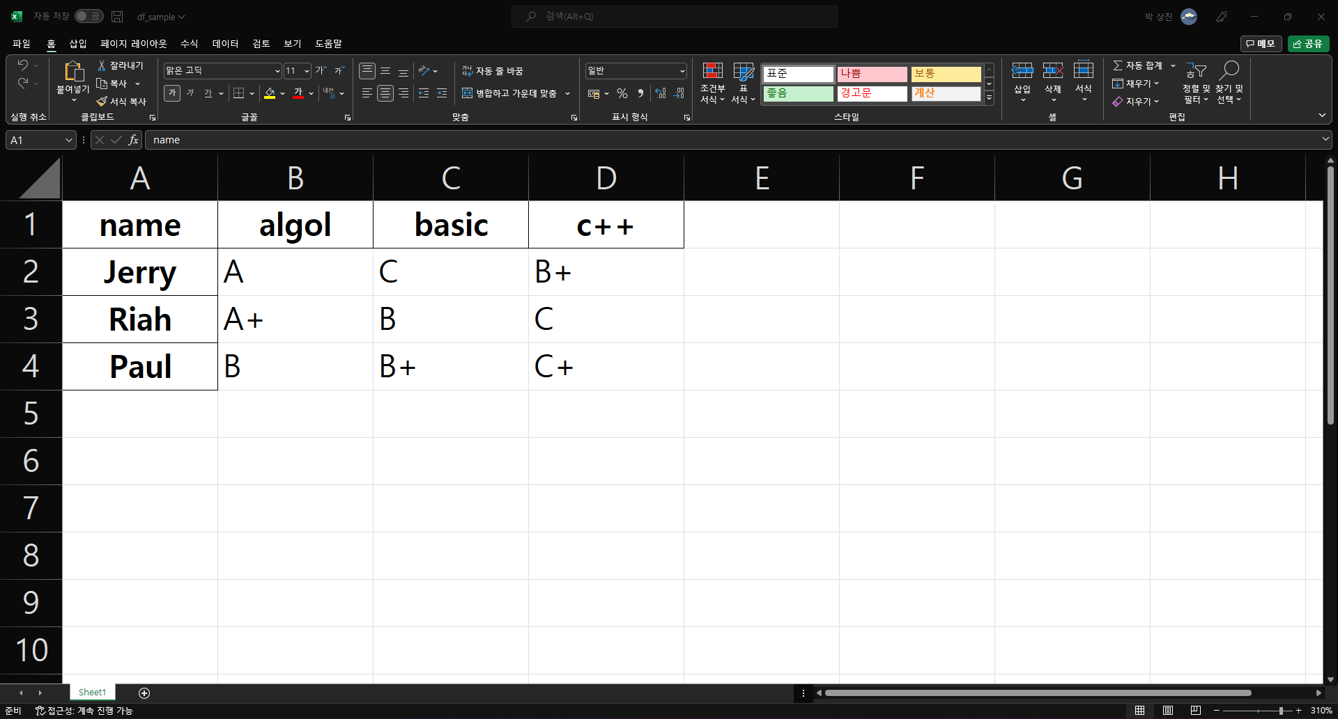The width and height of the screenshot is (1338, 719).
Task: Click the Format cells (서식) icon
Action: 1084,70
